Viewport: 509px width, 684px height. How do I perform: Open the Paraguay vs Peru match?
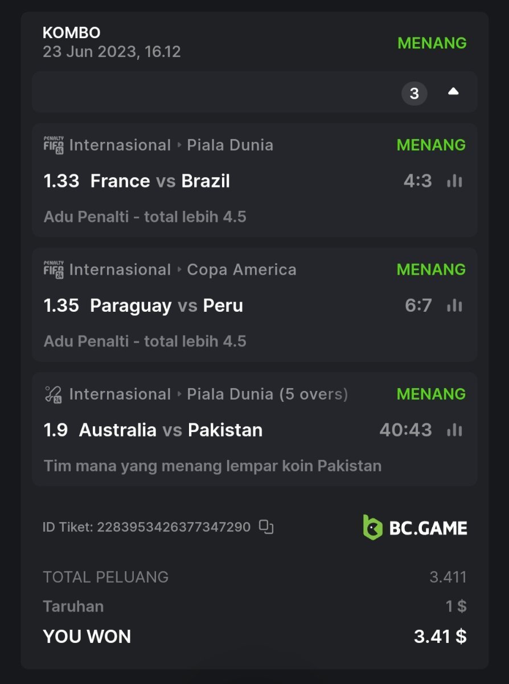[166, 306]
